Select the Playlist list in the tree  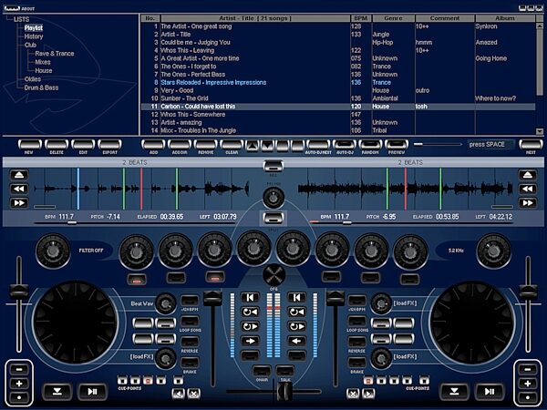click(34, 27)
